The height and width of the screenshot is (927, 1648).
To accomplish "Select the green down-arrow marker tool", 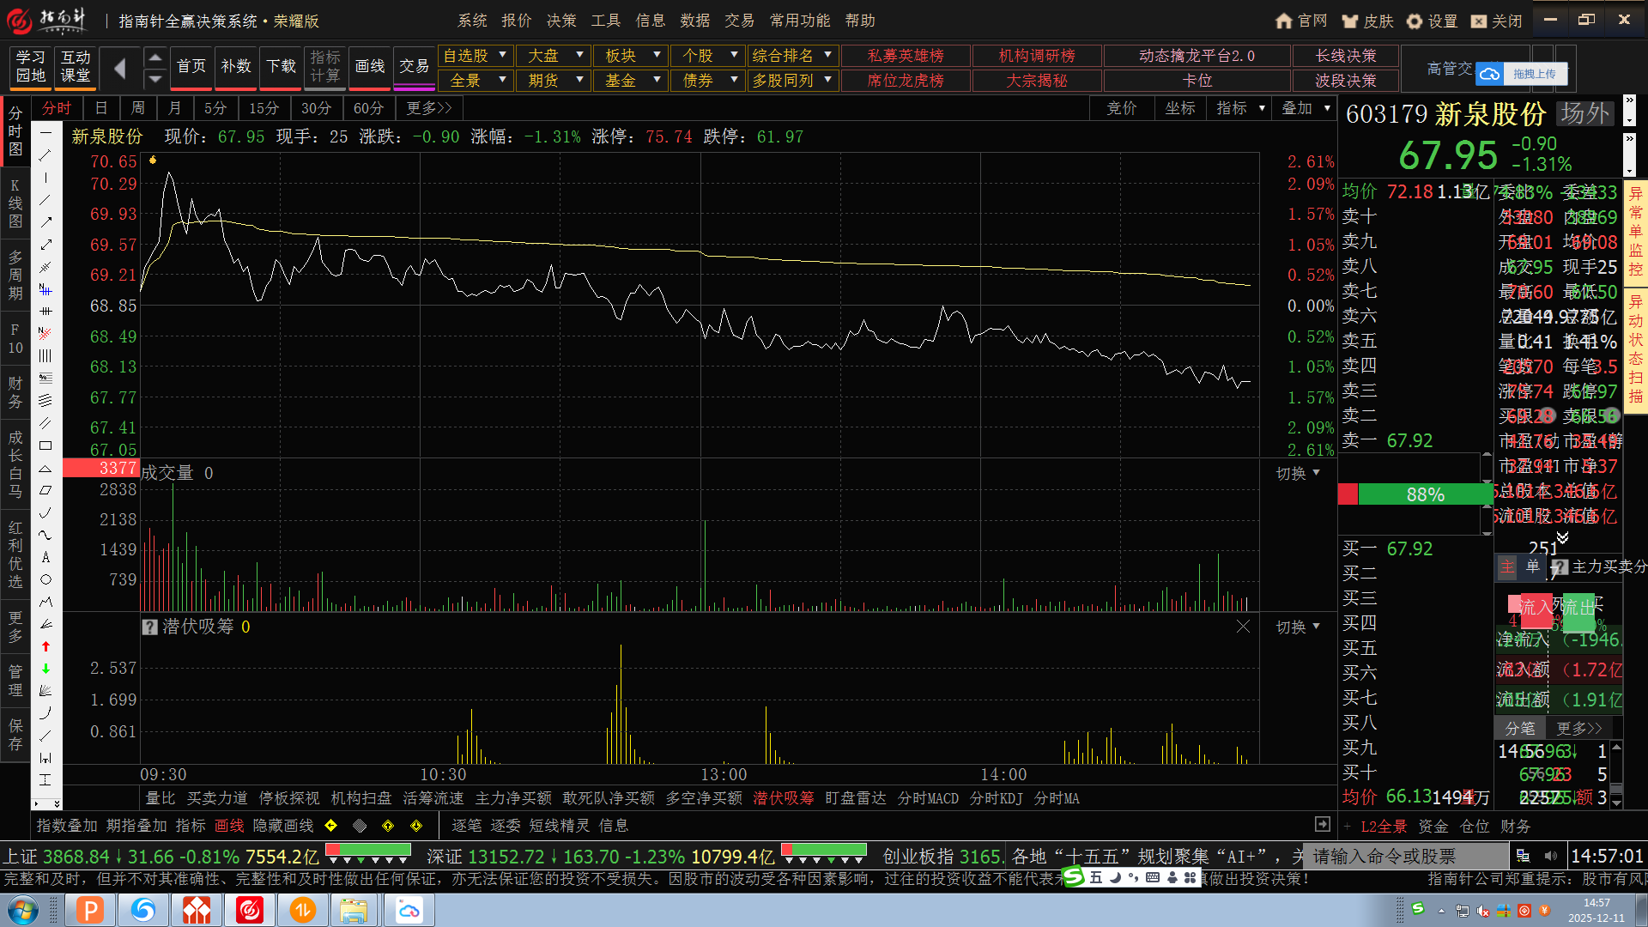I will coord(45,669).
